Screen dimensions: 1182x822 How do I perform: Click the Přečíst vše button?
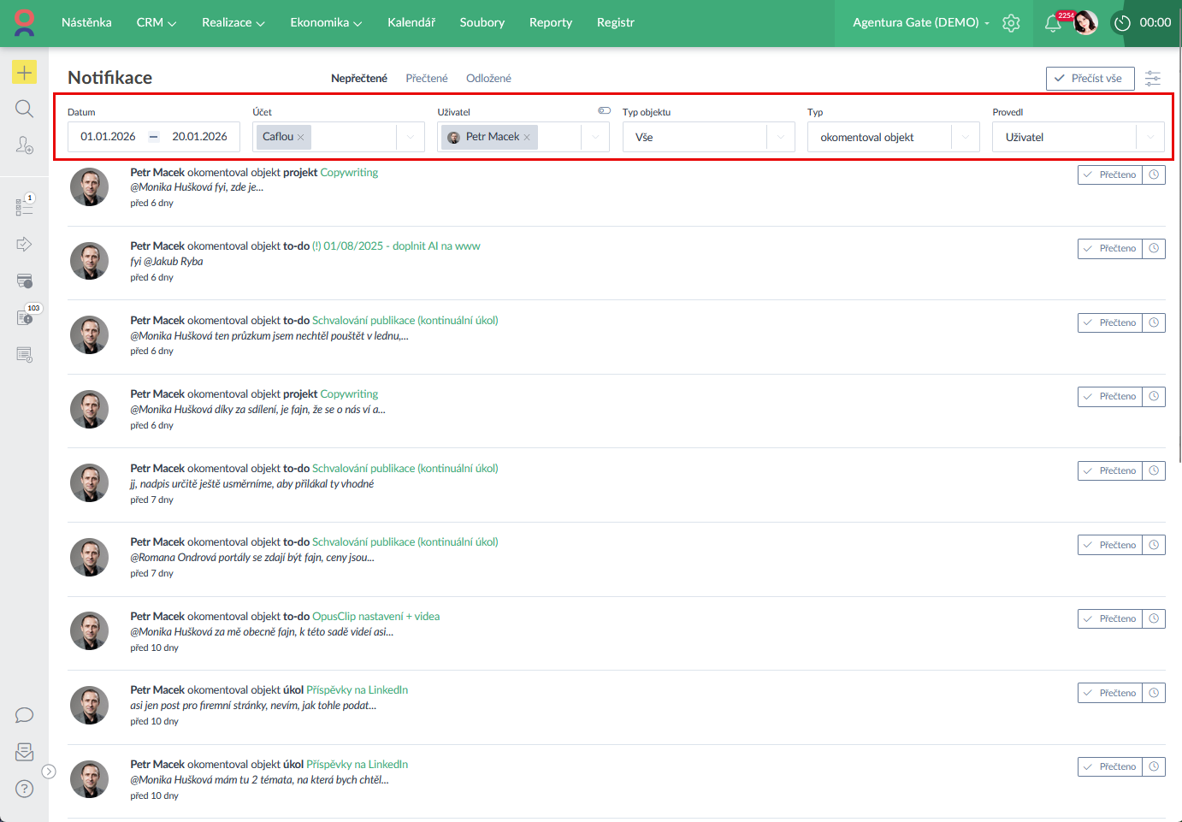point(1090,79)
